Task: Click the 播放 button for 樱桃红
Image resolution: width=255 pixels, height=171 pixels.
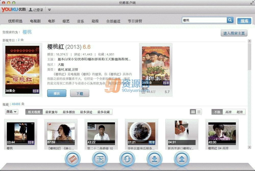Action: (x=57, y=93)
